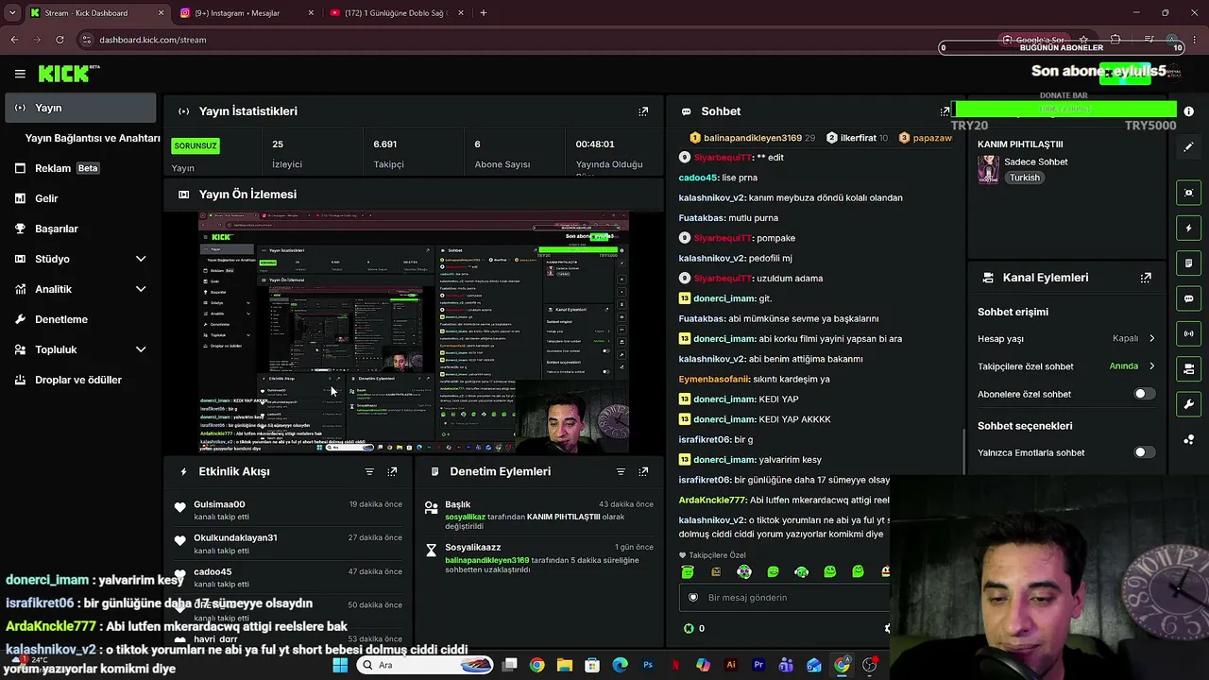Click the 00:48:01 stream uptime value

pyautogui.click(x=595, y=144)
